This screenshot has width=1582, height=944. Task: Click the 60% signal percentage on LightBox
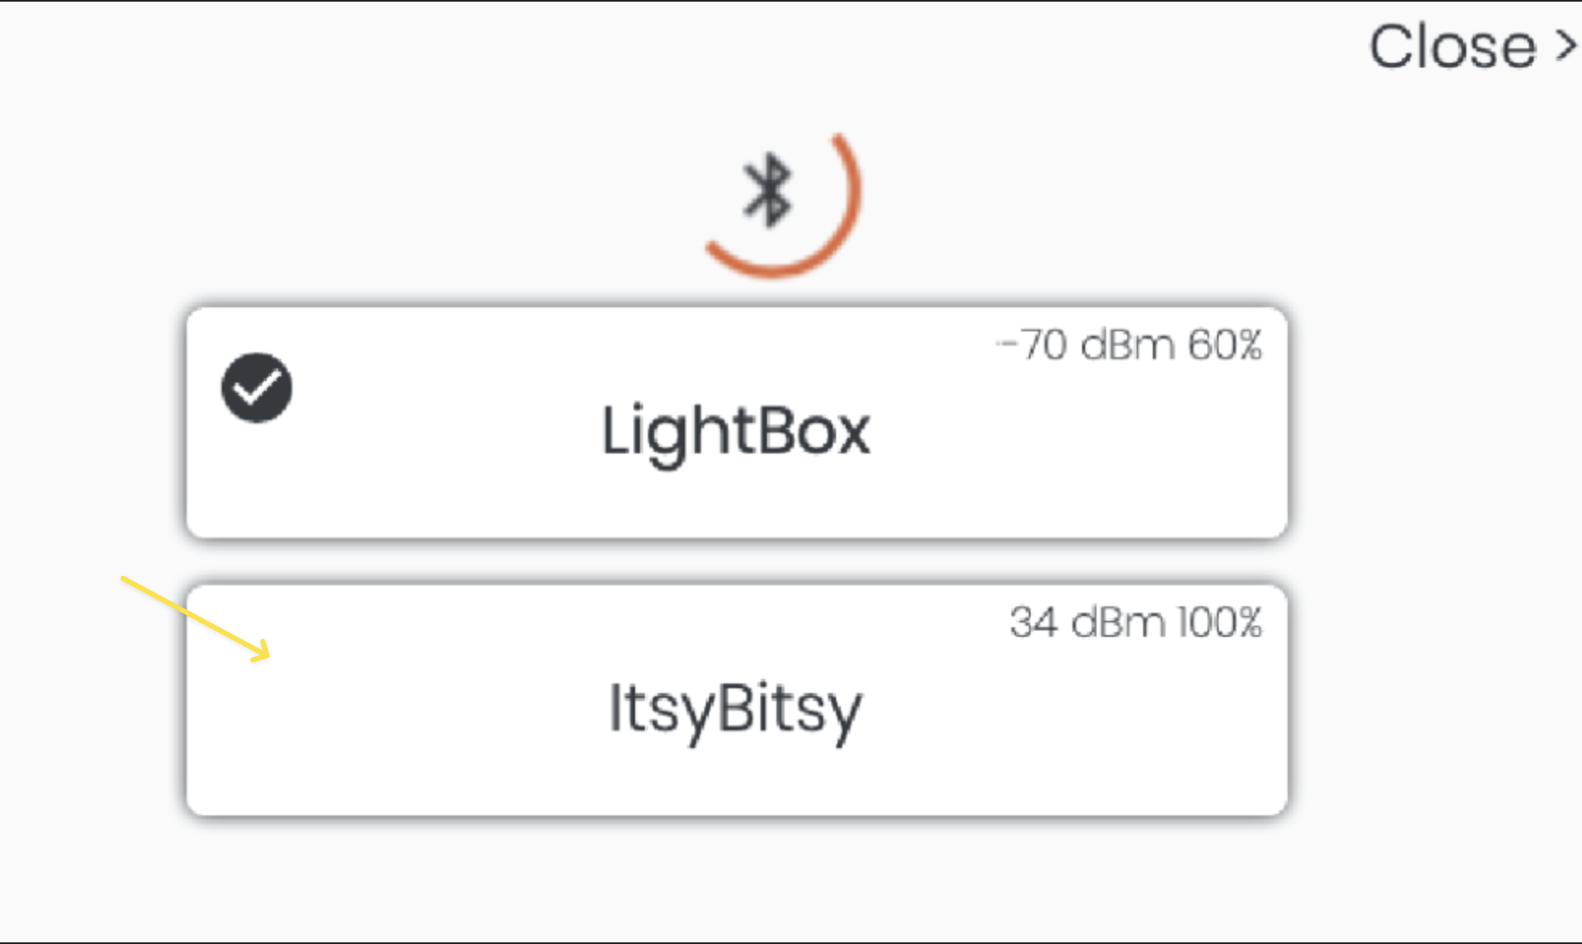coord(1225,345)
